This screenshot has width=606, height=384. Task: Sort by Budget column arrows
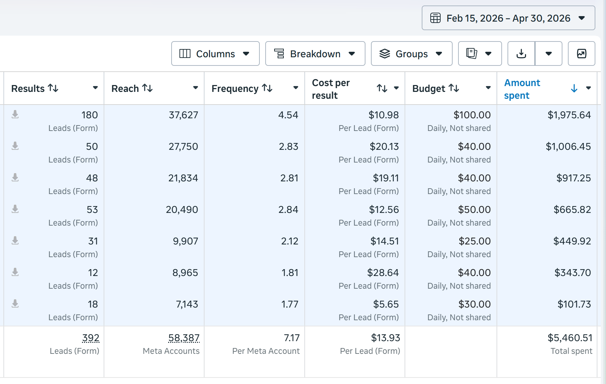click(454, 88)
